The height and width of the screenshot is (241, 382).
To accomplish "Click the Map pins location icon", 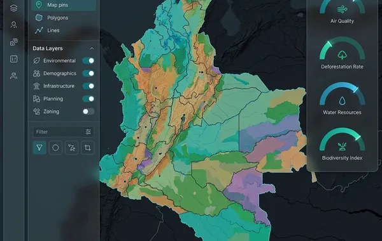I will point(39,4).
